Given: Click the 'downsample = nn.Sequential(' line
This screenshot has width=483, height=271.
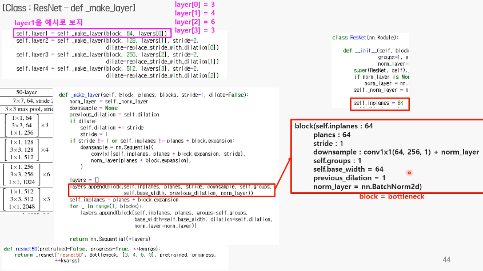Looking at the screenshot, I should (x=117, y=147).
